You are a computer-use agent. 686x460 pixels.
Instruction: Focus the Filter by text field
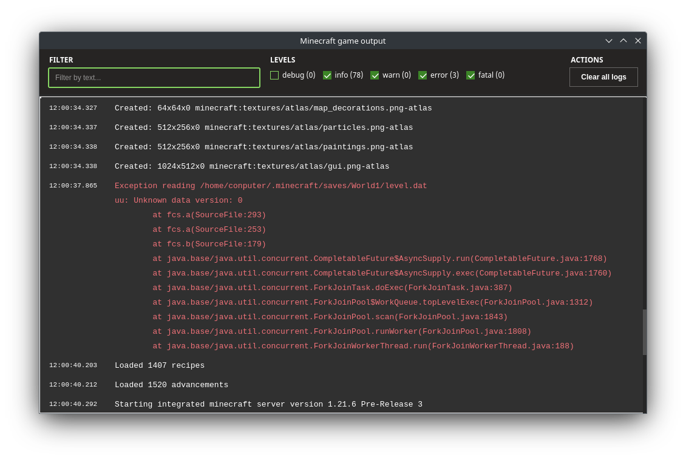click(154, 78)
